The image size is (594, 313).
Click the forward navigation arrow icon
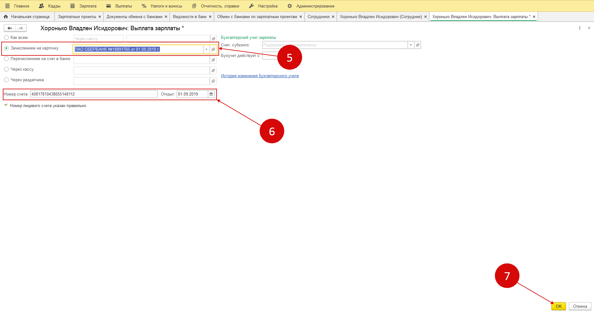tap(21, 28)
